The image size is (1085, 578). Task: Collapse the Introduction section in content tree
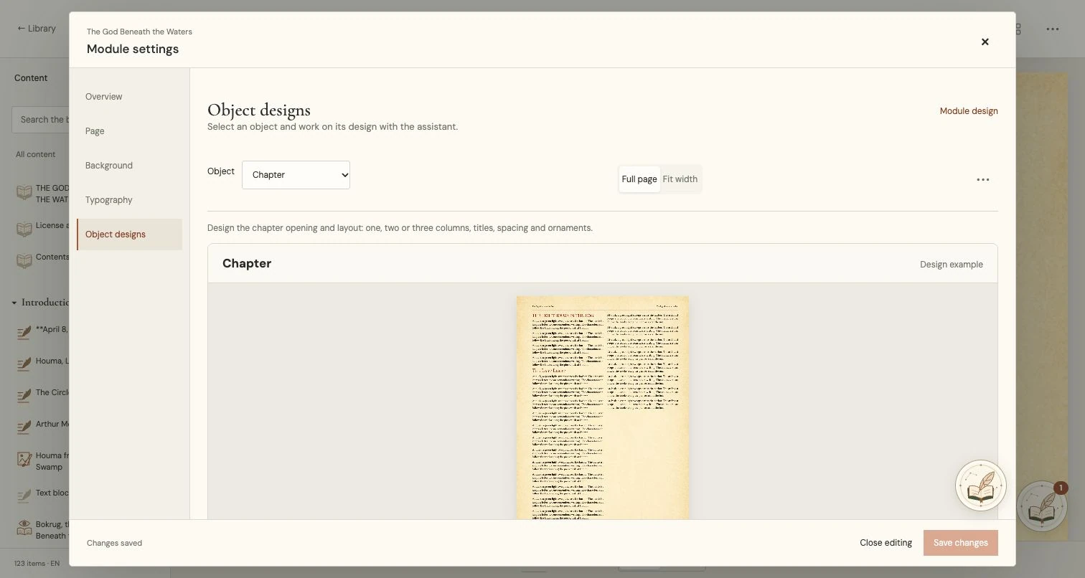(14, 303)
